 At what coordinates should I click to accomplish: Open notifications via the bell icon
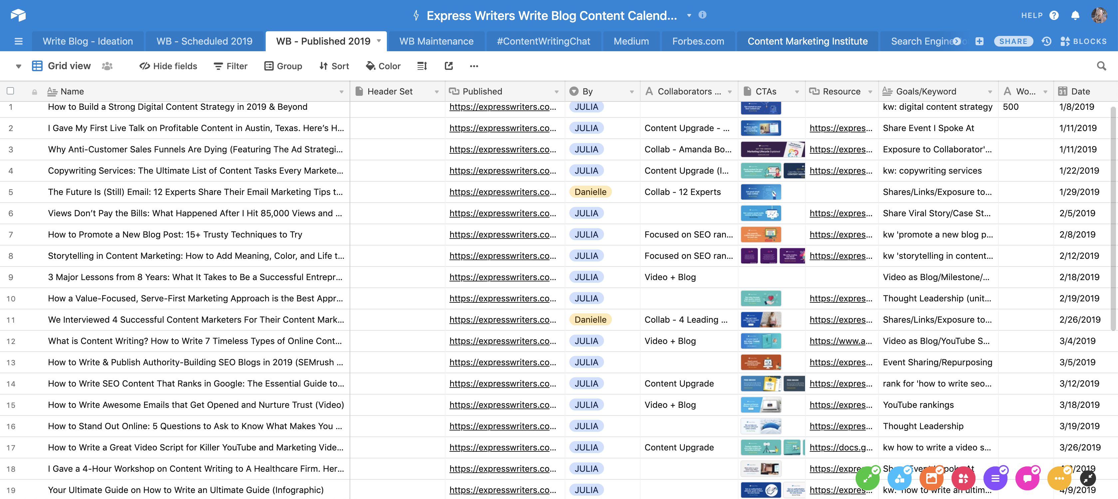pos(1075,15)
